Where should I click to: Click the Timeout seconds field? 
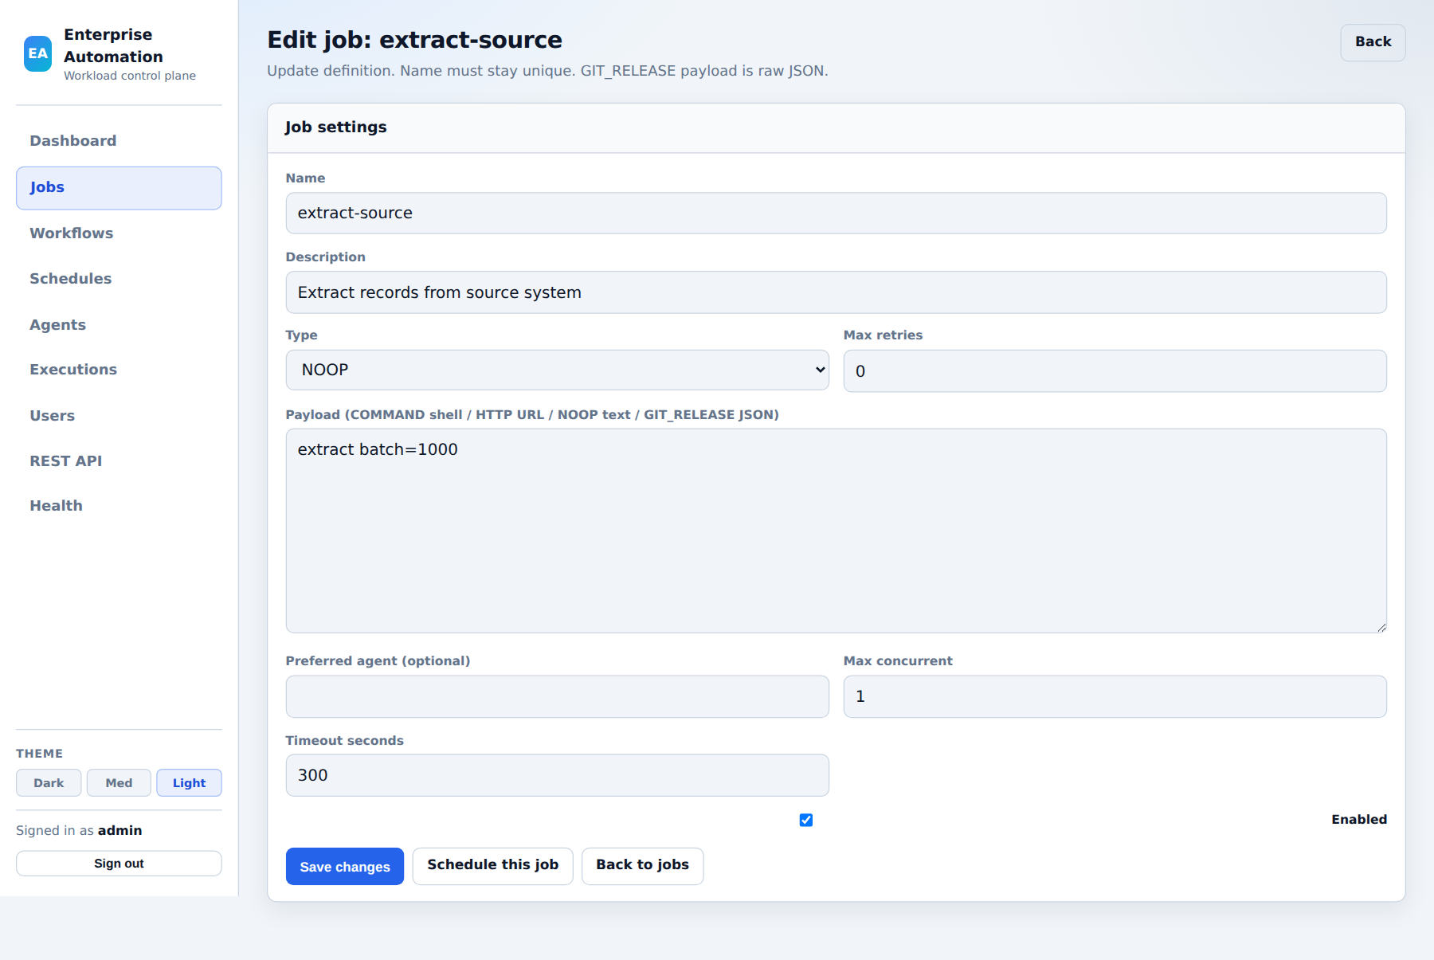tap(557, 776)
